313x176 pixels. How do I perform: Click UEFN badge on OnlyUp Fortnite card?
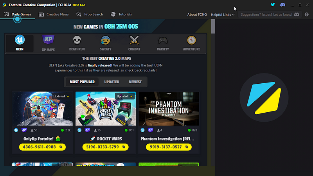click(x=16, y=130)
